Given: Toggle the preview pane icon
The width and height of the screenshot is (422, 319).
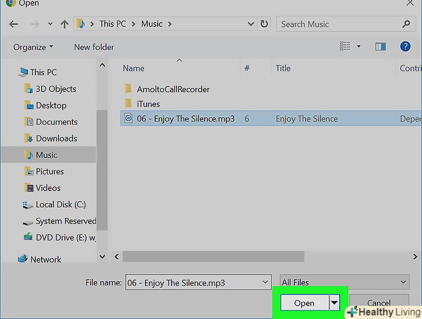Looking at the screenshot, I should click(380, 47).
